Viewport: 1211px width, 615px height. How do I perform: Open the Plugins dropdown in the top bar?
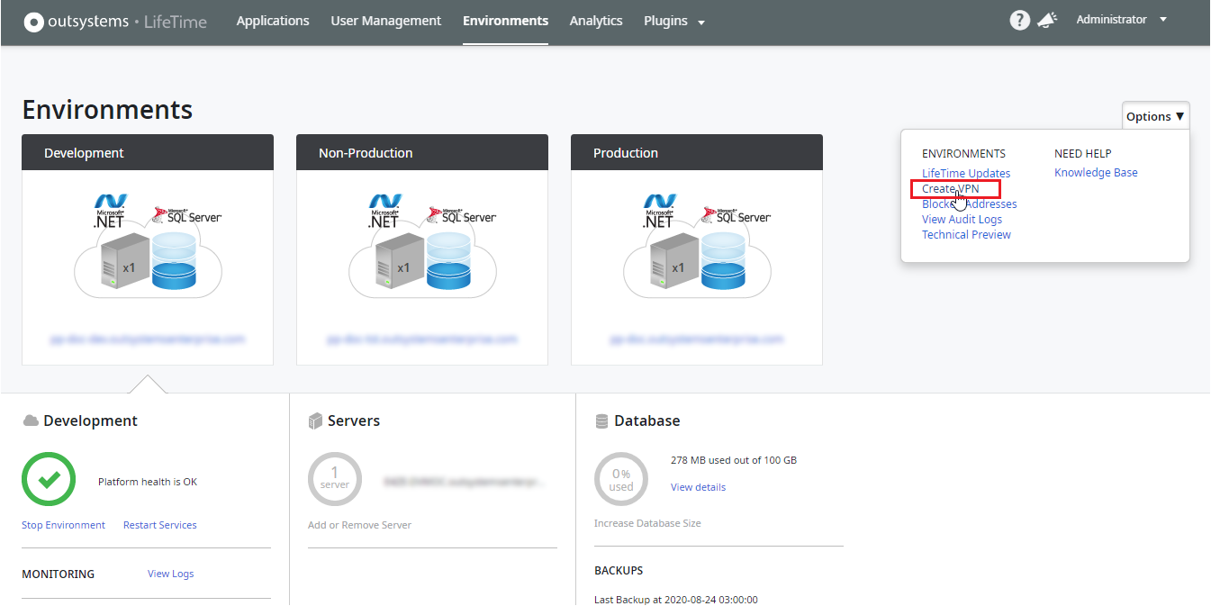pos(673,21)
